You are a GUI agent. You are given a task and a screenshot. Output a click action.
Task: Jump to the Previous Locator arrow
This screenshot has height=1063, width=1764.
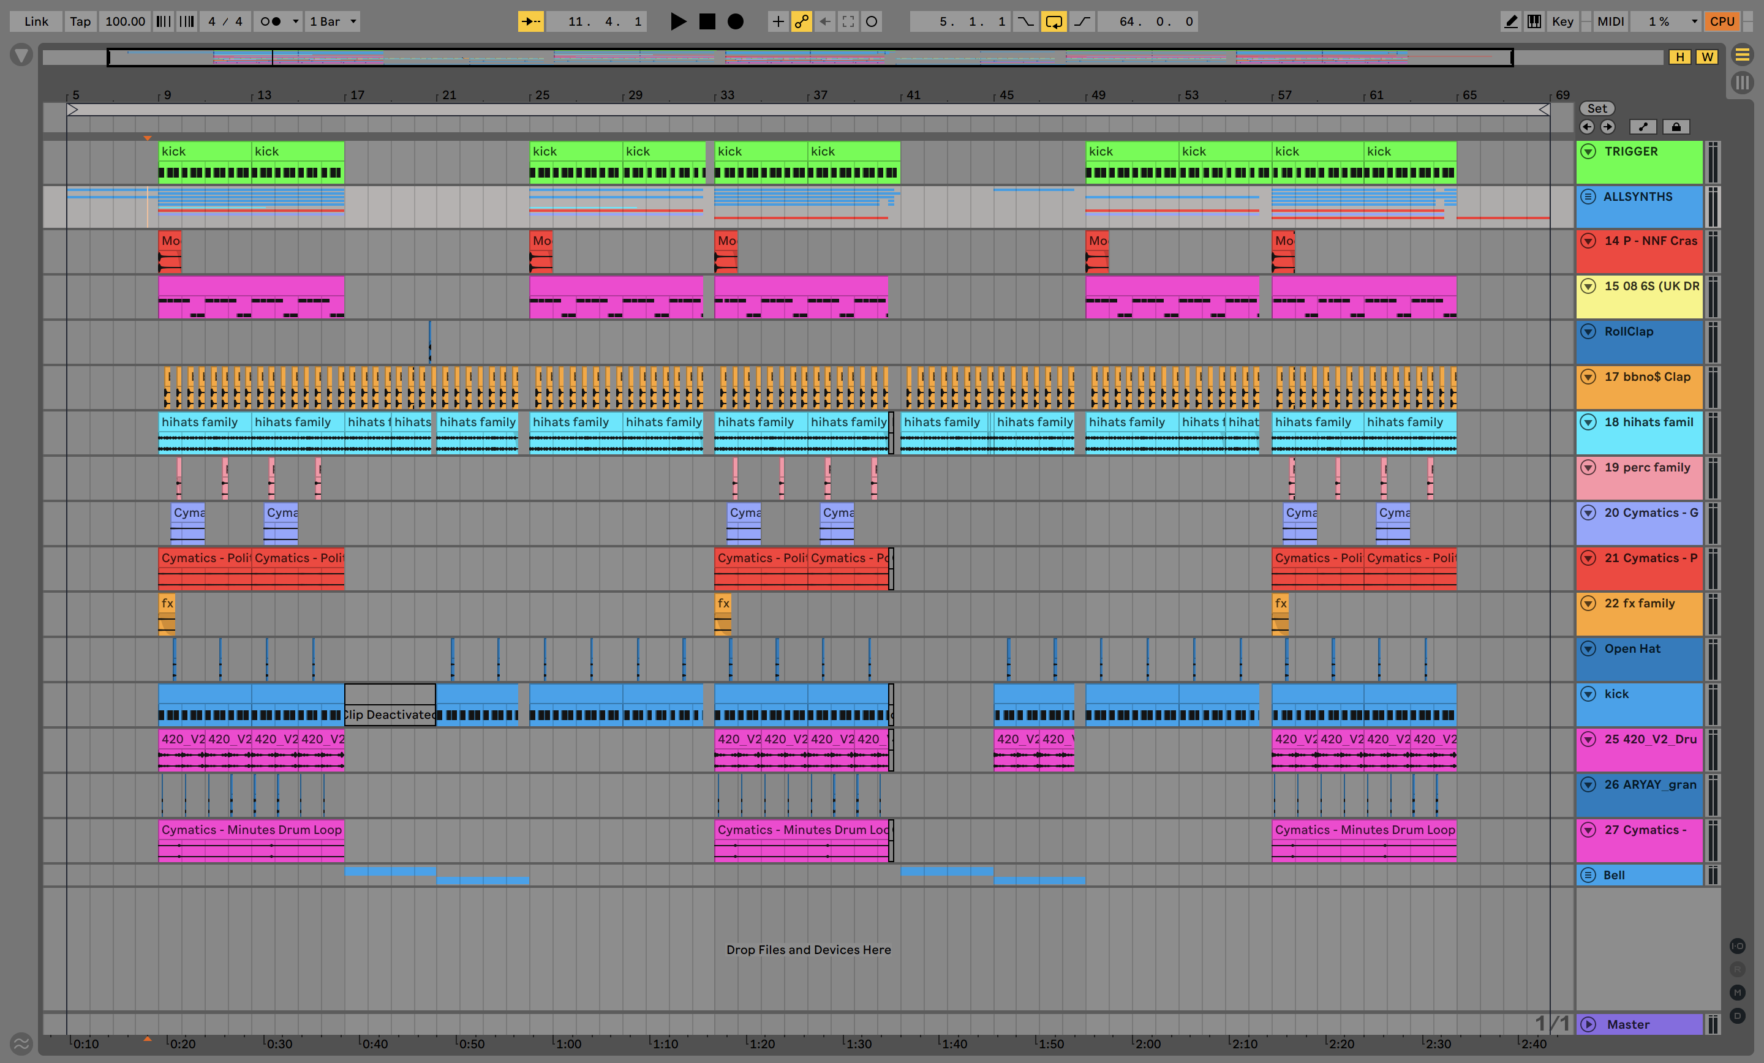tap(1587, 127)
